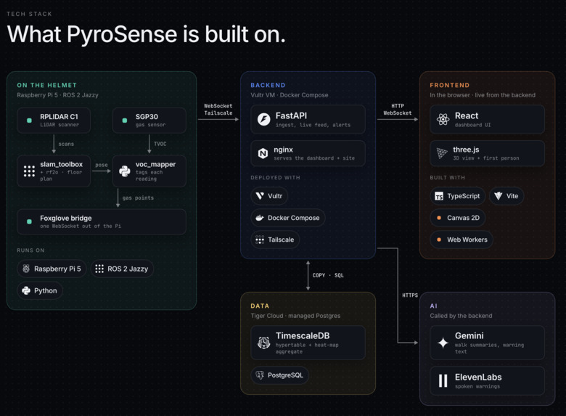Click the ROS 2 Jazzy dots icon
Viewport: 566px width, 416px height.
pos(99,269)
